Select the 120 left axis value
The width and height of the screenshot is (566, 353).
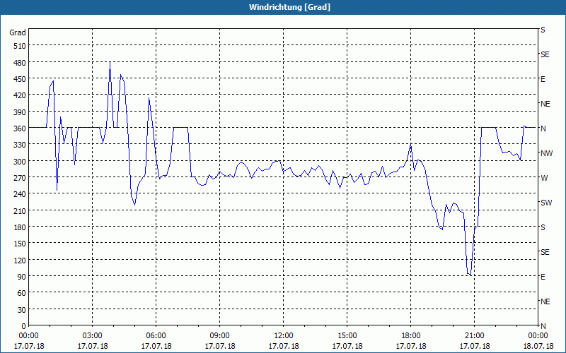point(21,260)
